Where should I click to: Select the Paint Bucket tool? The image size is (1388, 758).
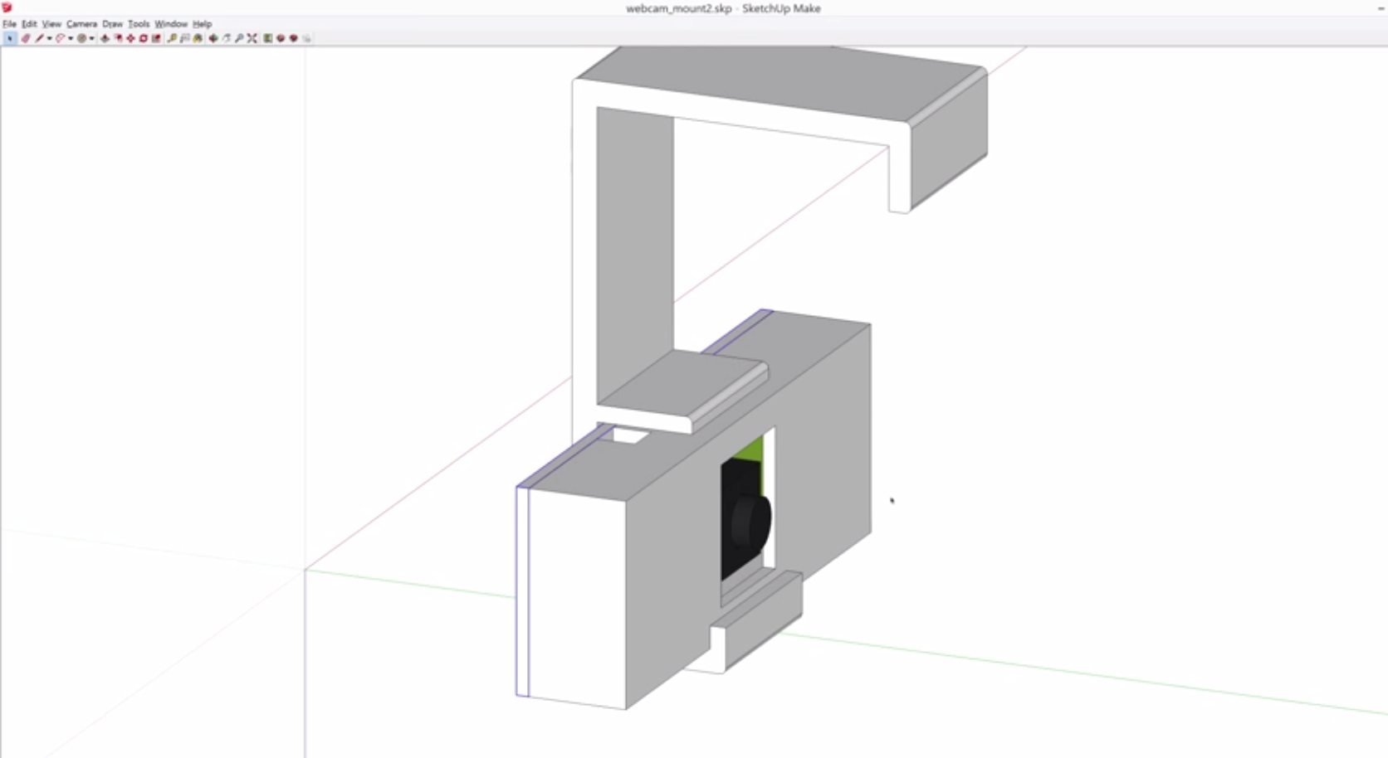(198, 38)
